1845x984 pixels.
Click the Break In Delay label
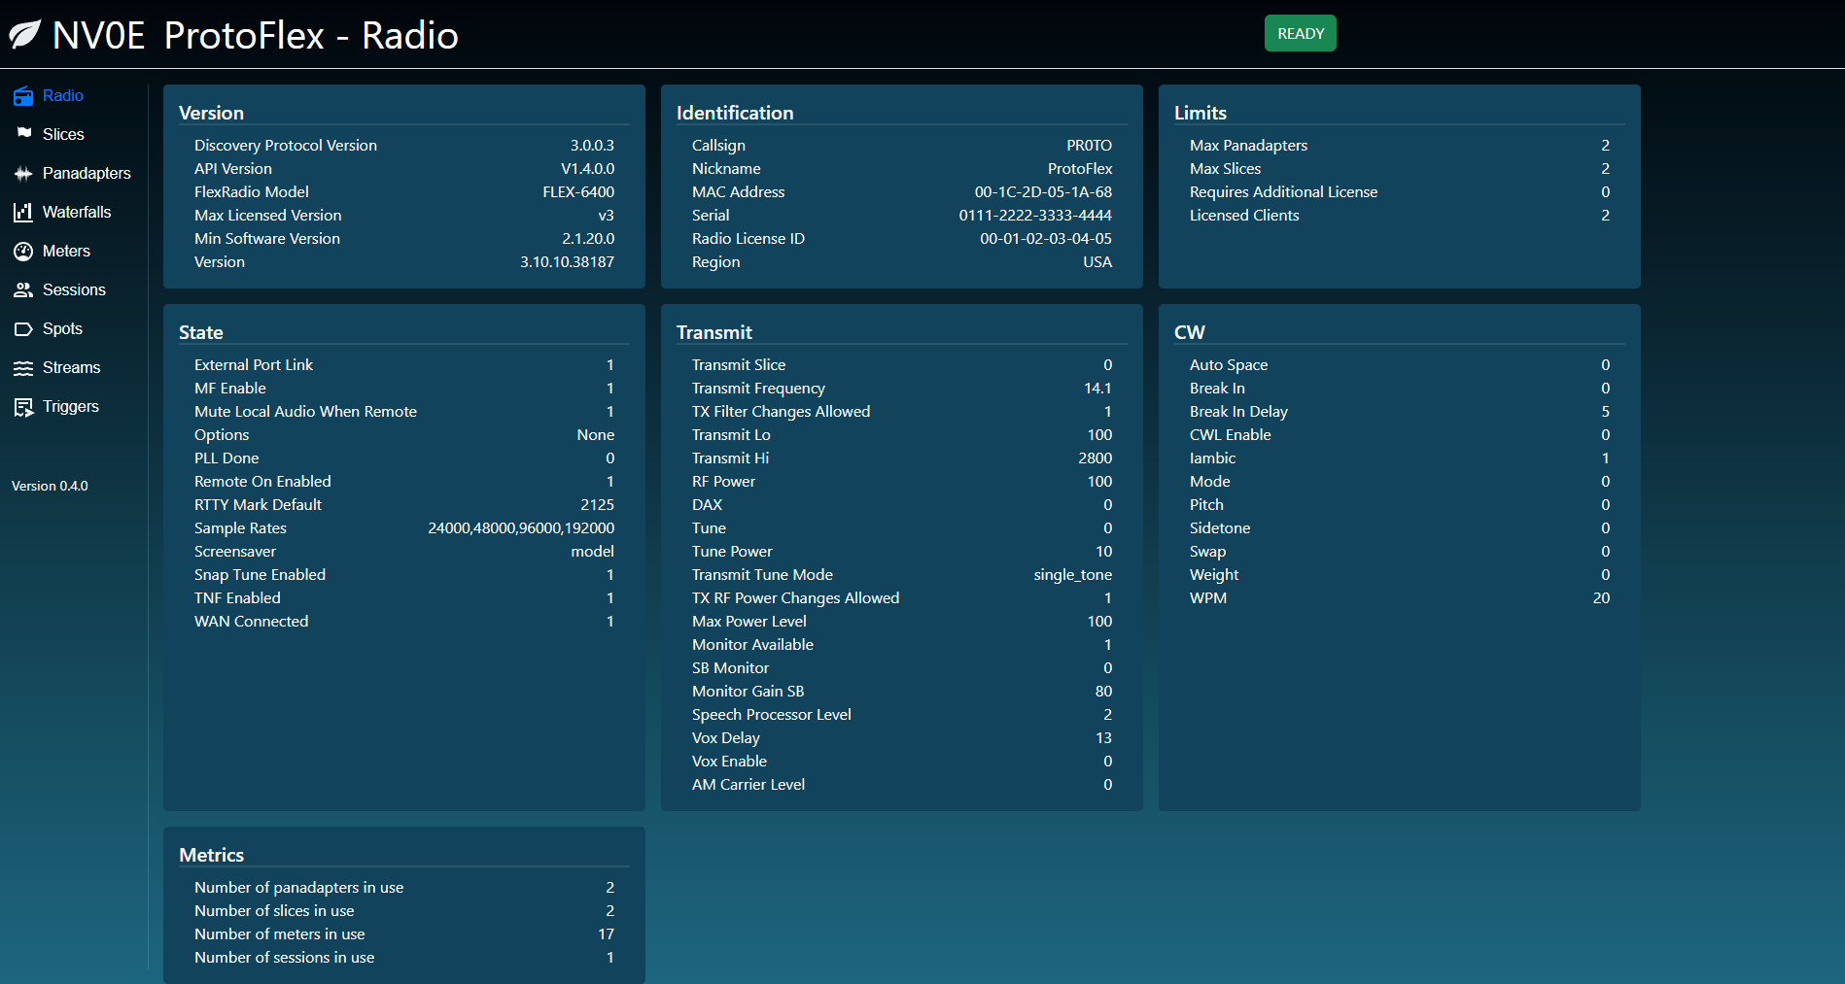tap(1238, 412)
